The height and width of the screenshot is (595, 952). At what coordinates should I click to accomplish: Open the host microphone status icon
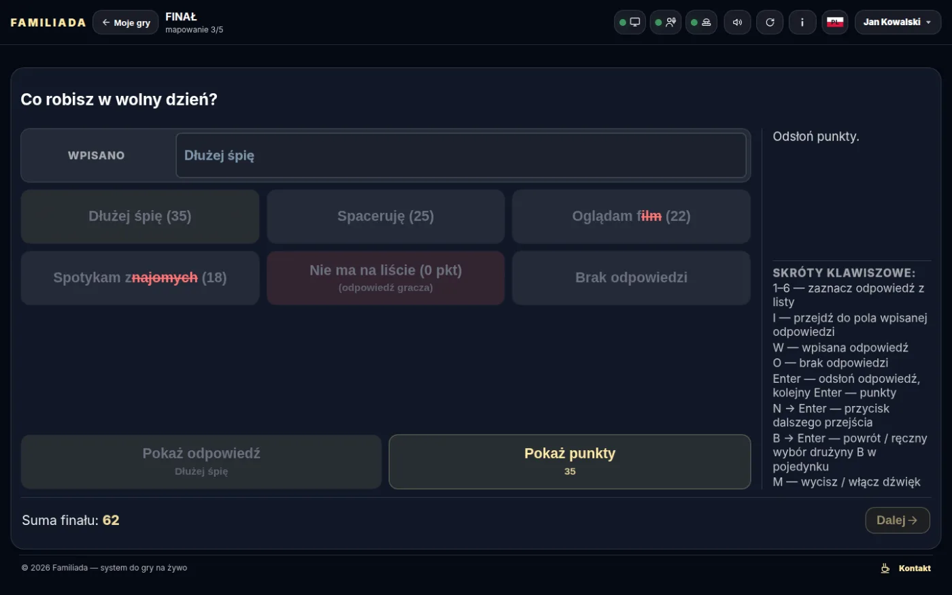point(666,22)
